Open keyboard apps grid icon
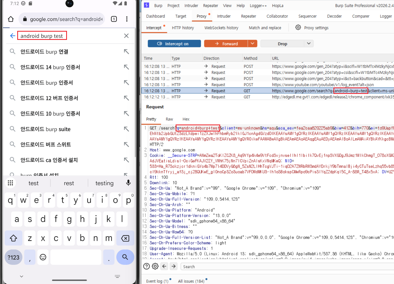Screen dimensions: 394x284 10,183
